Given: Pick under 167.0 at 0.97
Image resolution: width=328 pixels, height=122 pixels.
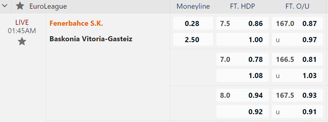Looking at the screenshot, I should [x=297, y=39].
